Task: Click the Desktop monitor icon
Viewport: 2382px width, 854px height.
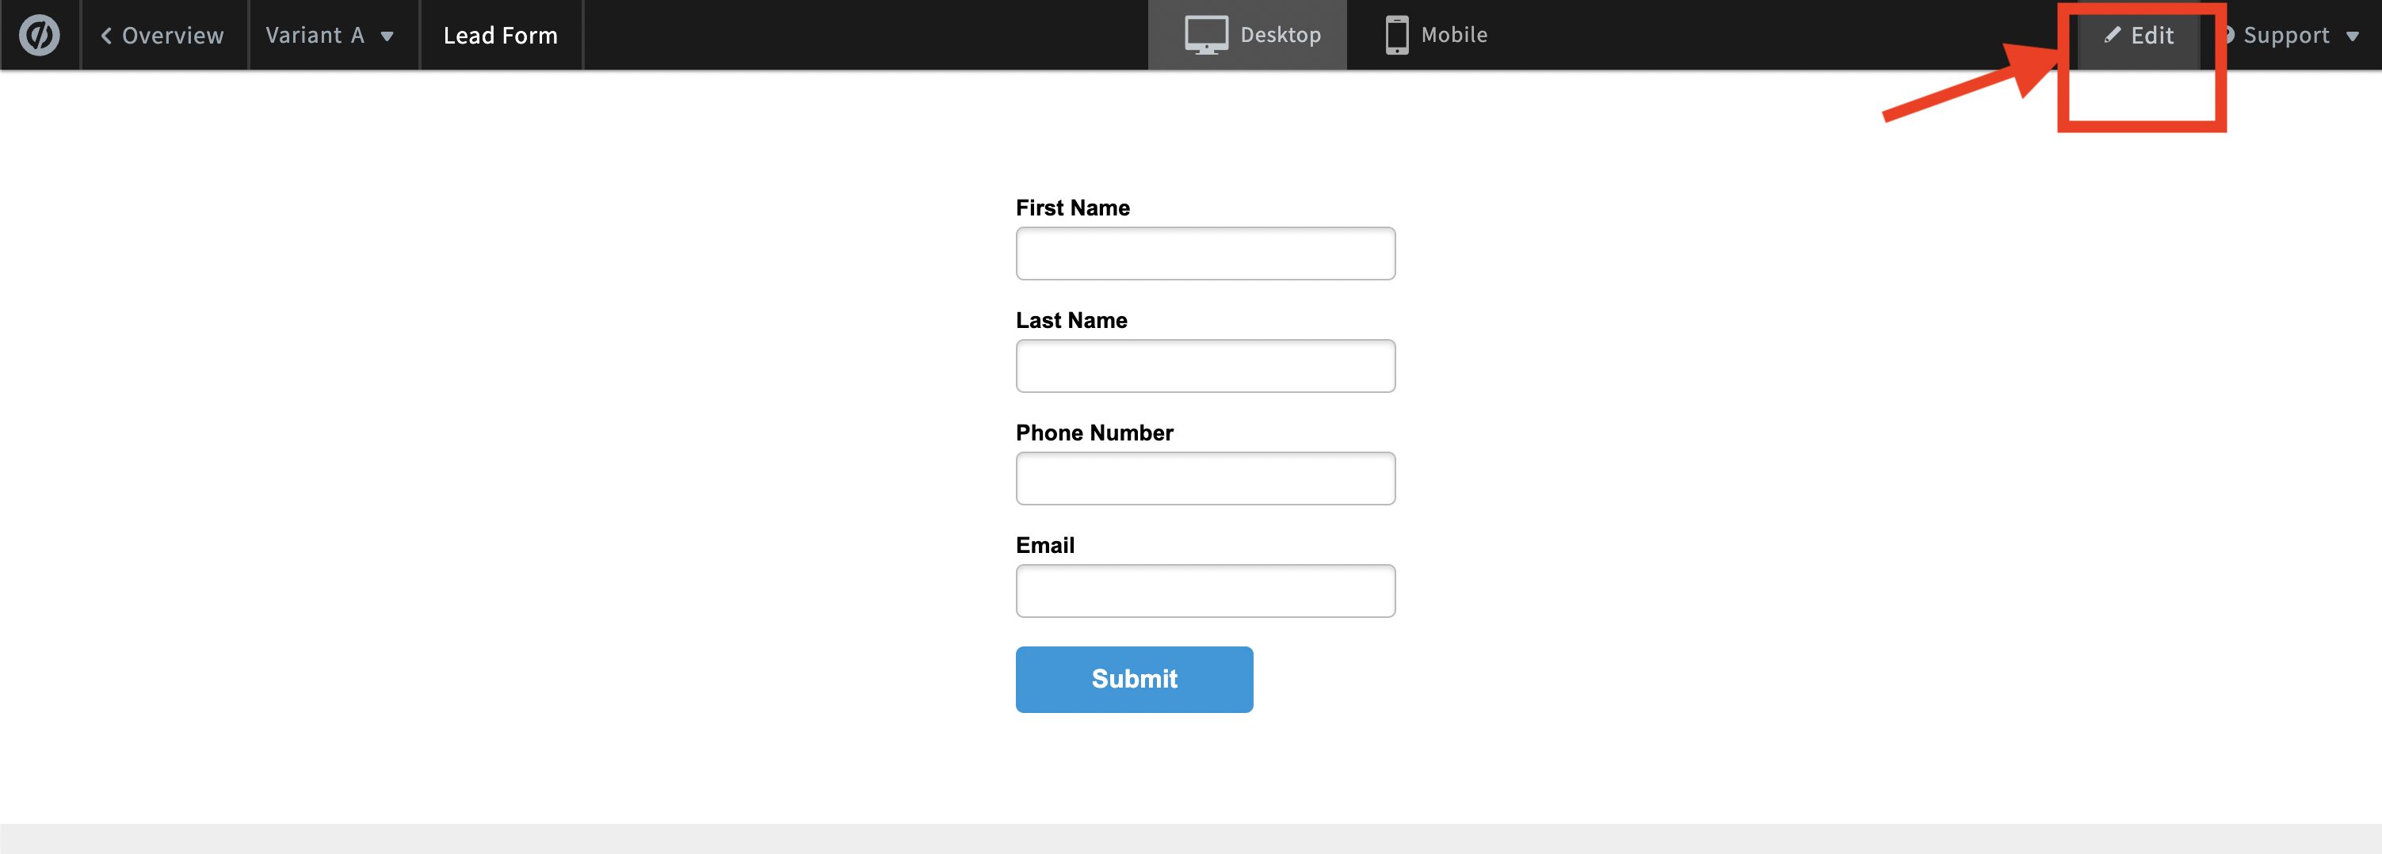Action: click(x=1206, y=35)
